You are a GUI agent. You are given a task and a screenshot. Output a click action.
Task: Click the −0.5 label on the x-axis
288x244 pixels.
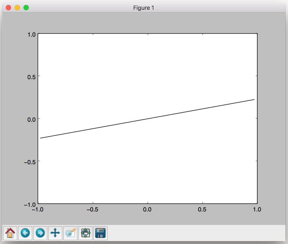click(92, 210)
